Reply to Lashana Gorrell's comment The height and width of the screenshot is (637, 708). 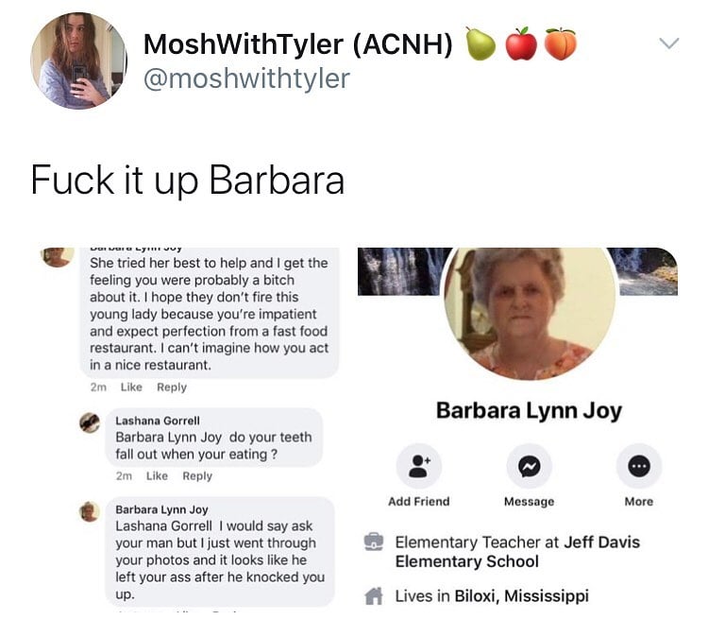[197, 475]
